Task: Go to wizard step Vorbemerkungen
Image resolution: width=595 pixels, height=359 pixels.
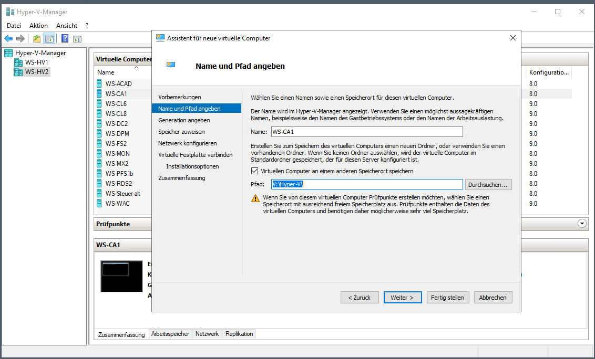Action: point(179,97)
